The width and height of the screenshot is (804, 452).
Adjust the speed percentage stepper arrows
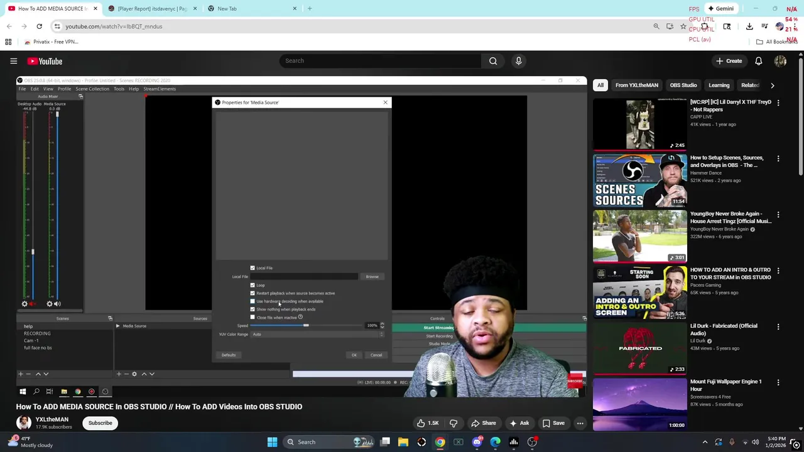pos(382,326)
